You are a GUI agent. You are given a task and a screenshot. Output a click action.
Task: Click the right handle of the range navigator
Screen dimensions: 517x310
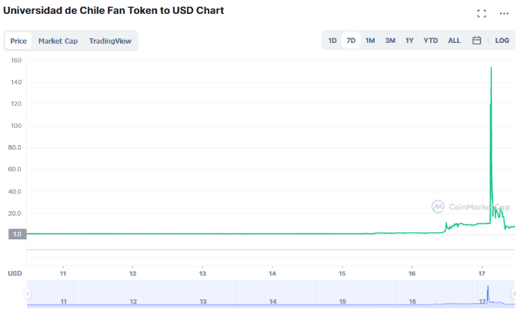[x=514, y=293]
